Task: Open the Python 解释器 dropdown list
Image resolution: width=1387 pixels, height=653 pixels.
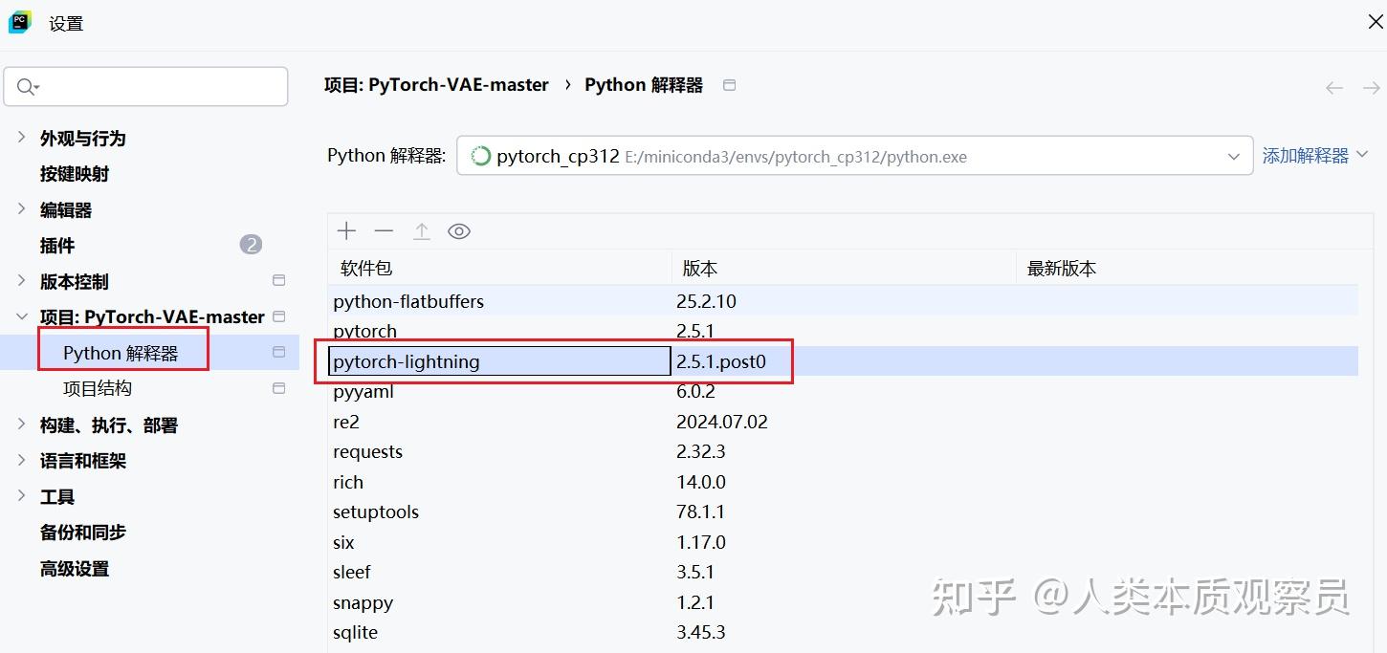Action: [x=1233, y=156]
